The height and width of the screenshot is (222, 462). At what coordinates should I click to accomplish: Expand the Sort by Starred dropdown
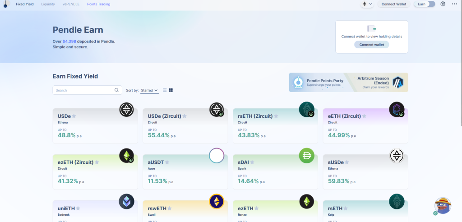click(x=149, y=90)
